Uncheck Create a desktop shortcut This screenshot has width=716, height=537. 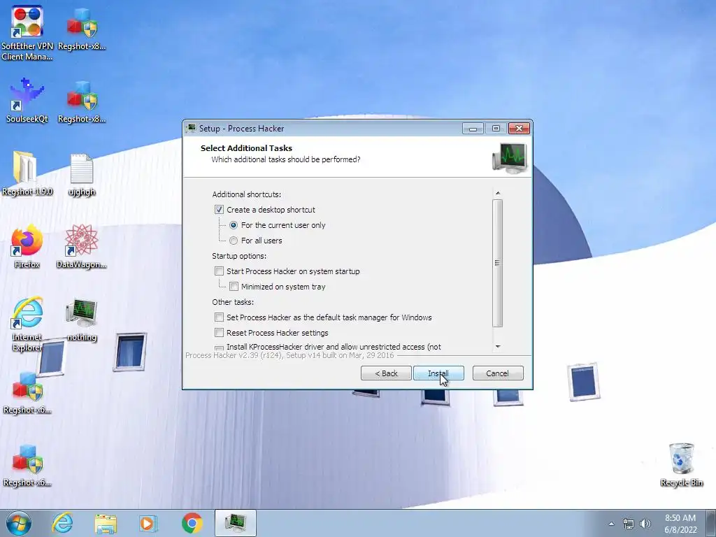pyautogui.click(x=219, y=210)
